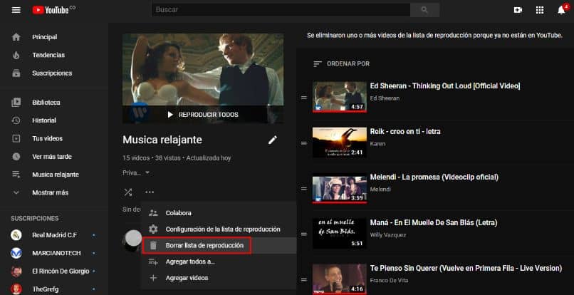Click the Tendencias flame icon
574x295 pixels.
coord(16,55)
